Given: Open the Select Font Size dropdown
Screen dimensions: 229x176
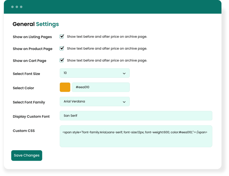Looking at the screenshot, I should click(95, 73).
